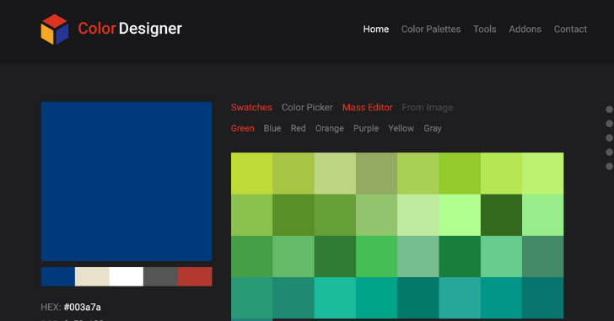This screenshot has width=614, height=321.
Task: Select the Orange swatch category
Action: point(329,129)
